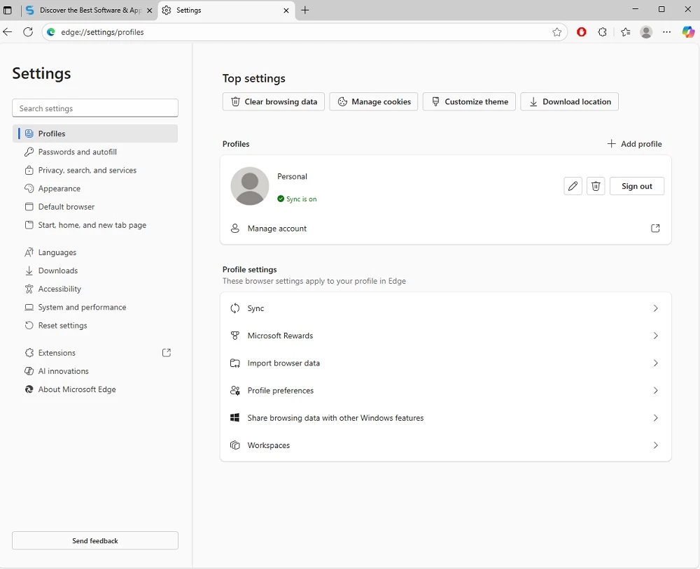Click the Opera extension icon in the toolbar
Screen dimensions: 700x569
581,32
